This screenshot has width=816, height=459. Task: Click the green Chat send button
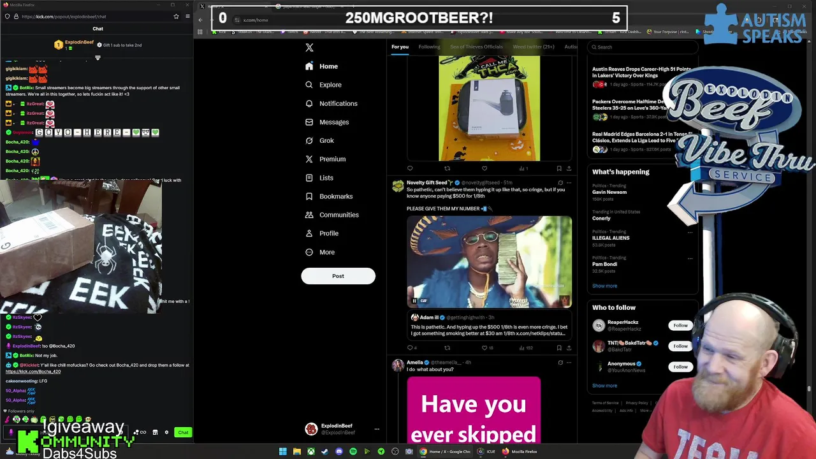point(183,432)
